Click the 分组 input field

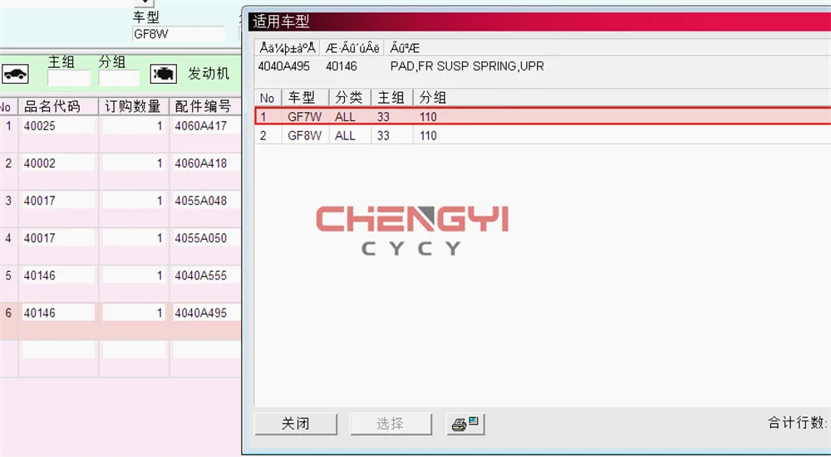pyautogui.click(x=119, y=78)
